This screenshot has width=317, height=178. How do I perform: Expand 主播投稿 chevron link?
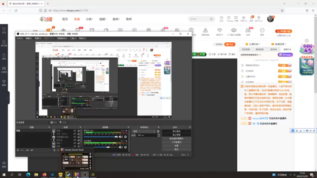tap(253, 44)
